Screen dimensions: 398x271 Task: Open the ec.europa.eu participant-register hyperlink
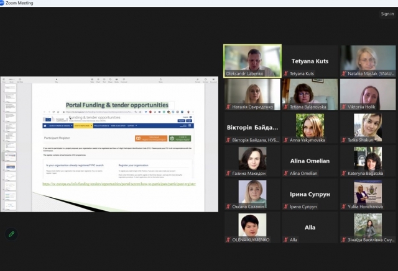click(x=119, y=184)
